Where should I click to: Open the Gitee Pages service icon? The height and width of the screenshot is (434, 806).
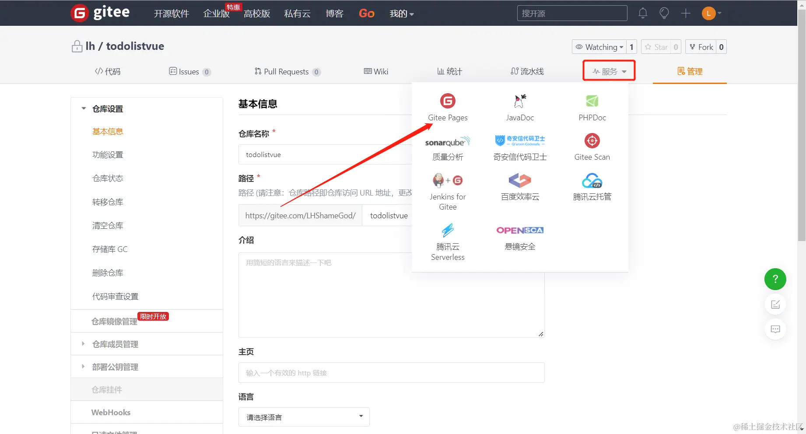click(448, 101)
